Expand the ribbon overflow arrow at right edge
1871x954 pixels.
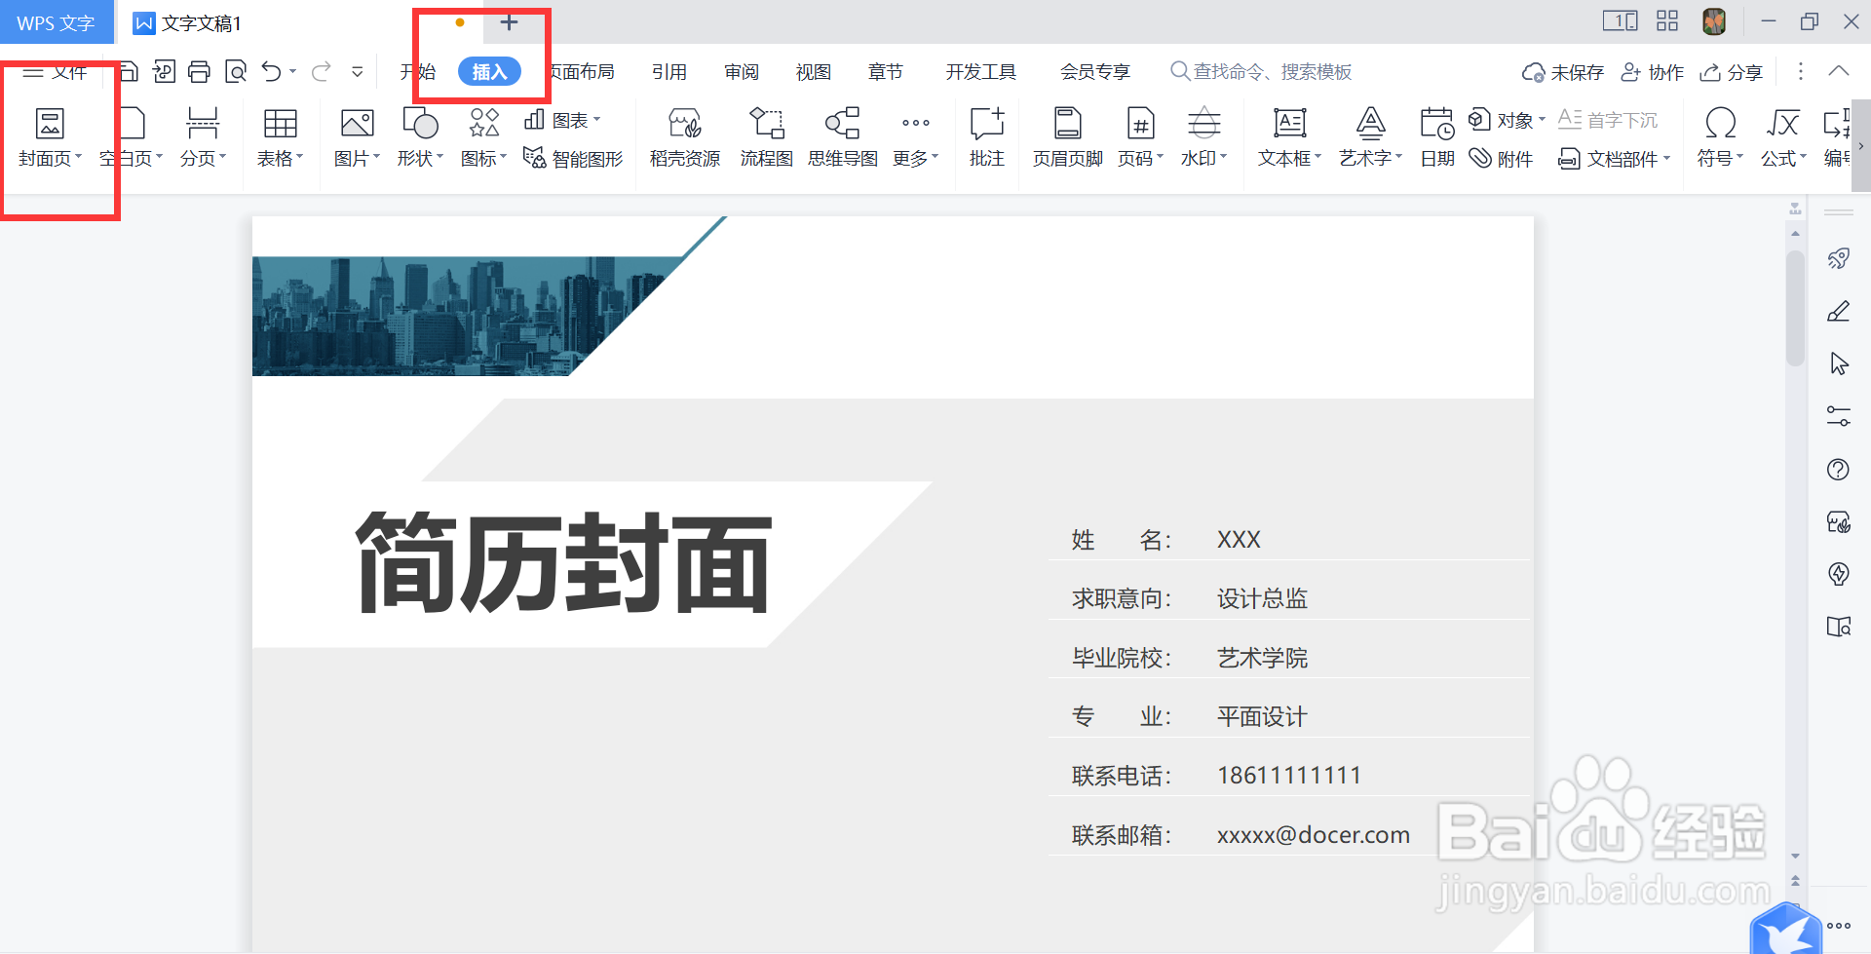pyautogui.click(x=1861, y=146)
